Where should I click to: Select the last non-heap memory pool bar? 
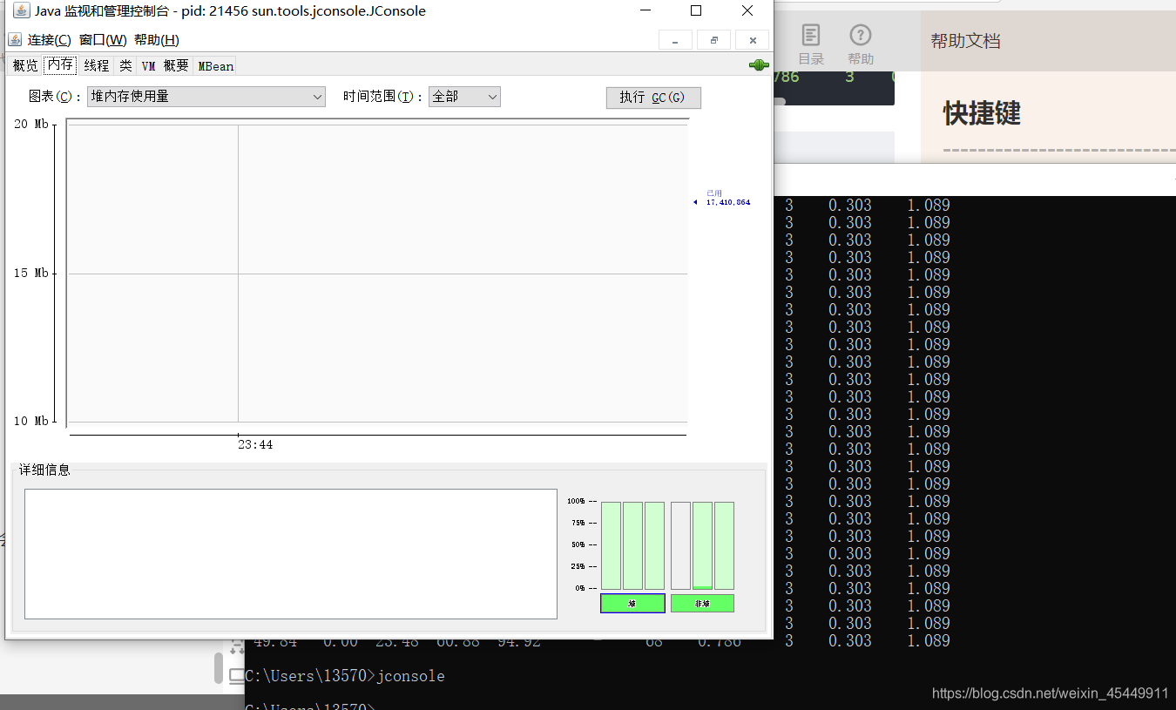tap(724, 545)
